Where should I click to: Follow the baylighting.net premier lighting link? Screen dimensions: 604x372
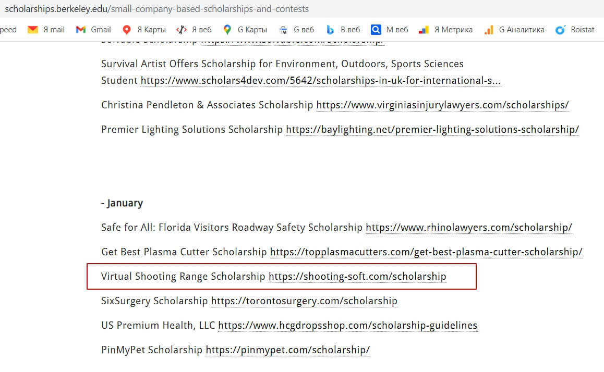(x=432, y=130)
